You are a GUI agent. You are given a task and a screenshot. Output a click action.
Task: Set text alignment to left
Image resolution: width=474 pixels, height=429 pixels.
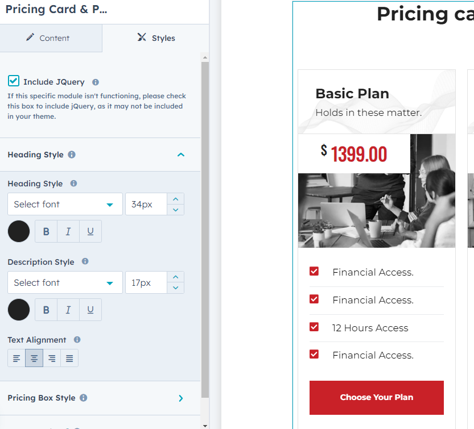[x=17, y=358]
